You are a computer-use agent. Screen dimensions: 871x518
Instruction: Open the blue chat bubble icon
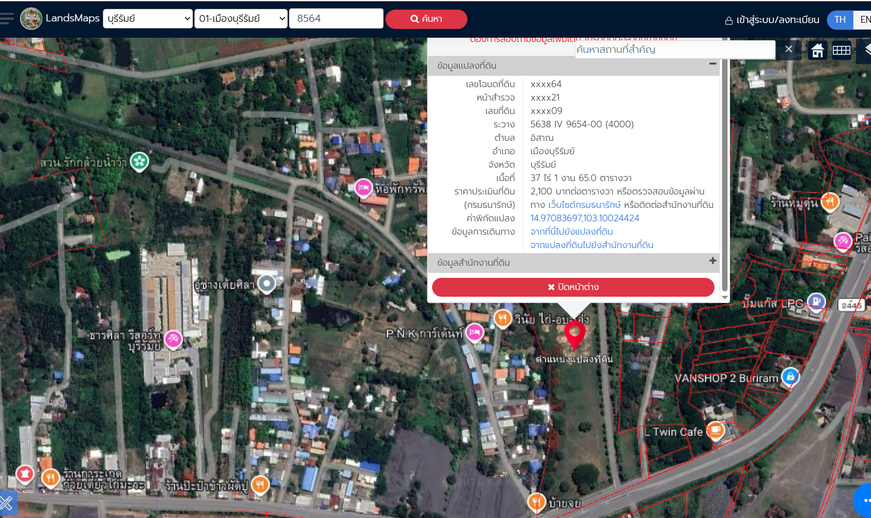click(x=864, y=500)
